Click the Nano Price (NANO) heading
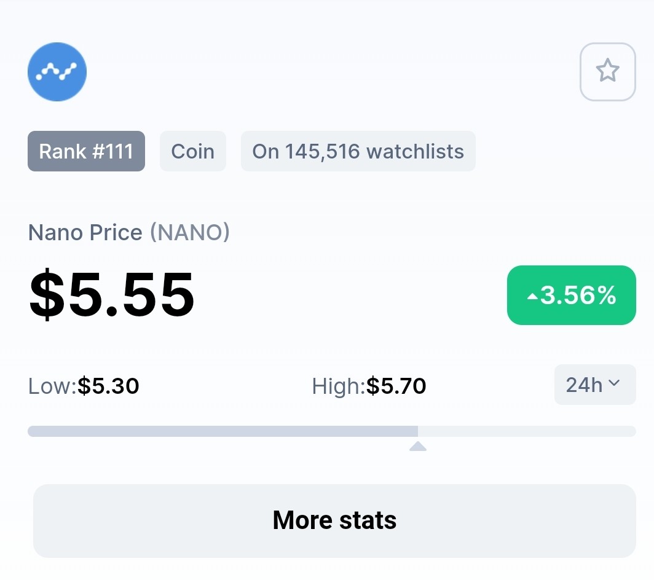This screenshot has width=654, height=580. tap(129, 232)
